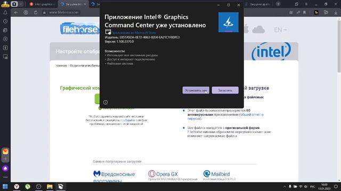Viewport: 341px width, 191px height.
Task: Open the screenshot icon in browser sidebar
Action: click(5, 57)
